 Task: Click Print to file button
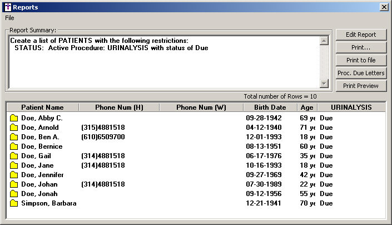pyautogui.click(x=361, y=60)
